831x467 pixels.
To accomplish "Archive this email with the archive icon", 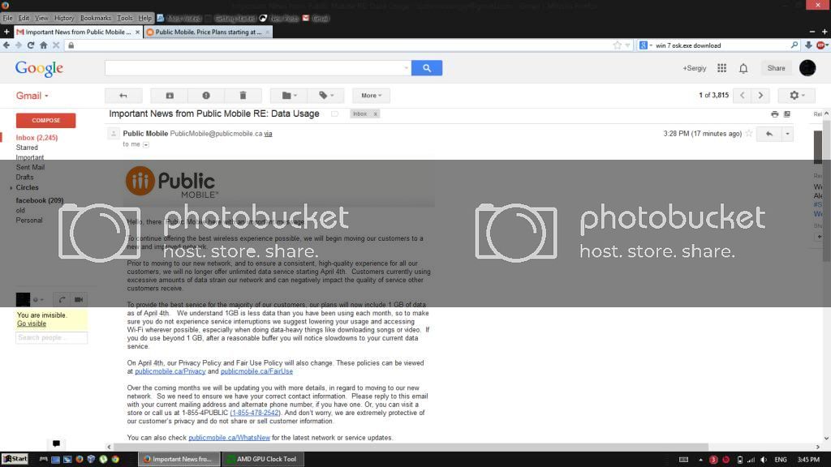I will pos(170,96).
